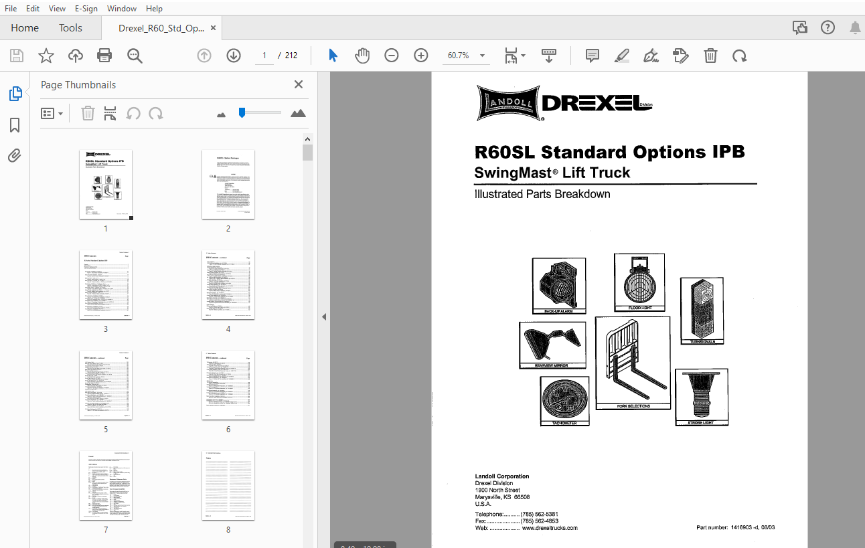Click the 'R60SL Standard Options IPB' title
The width and height of the screenshot is (865, 548).
coord(609,152)
